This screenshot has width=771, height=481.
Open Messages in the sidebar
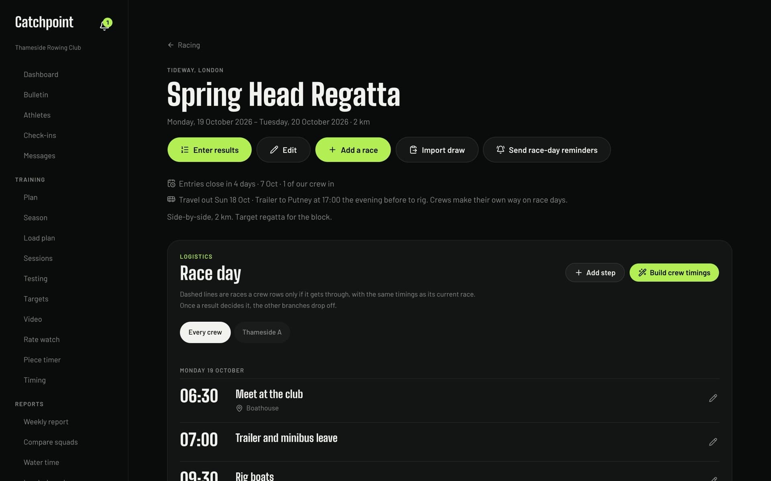[x=39, y=156]
